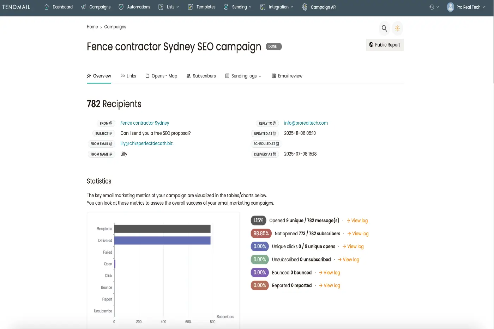The image size is (494, 329).
Task: Click the Campaigns paper-plane icon
Action: tap(83, 7)
